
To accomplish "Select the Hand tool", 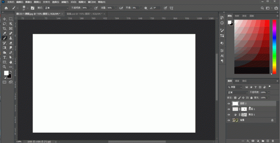I will pyautogui.click(x=11, y=62).
